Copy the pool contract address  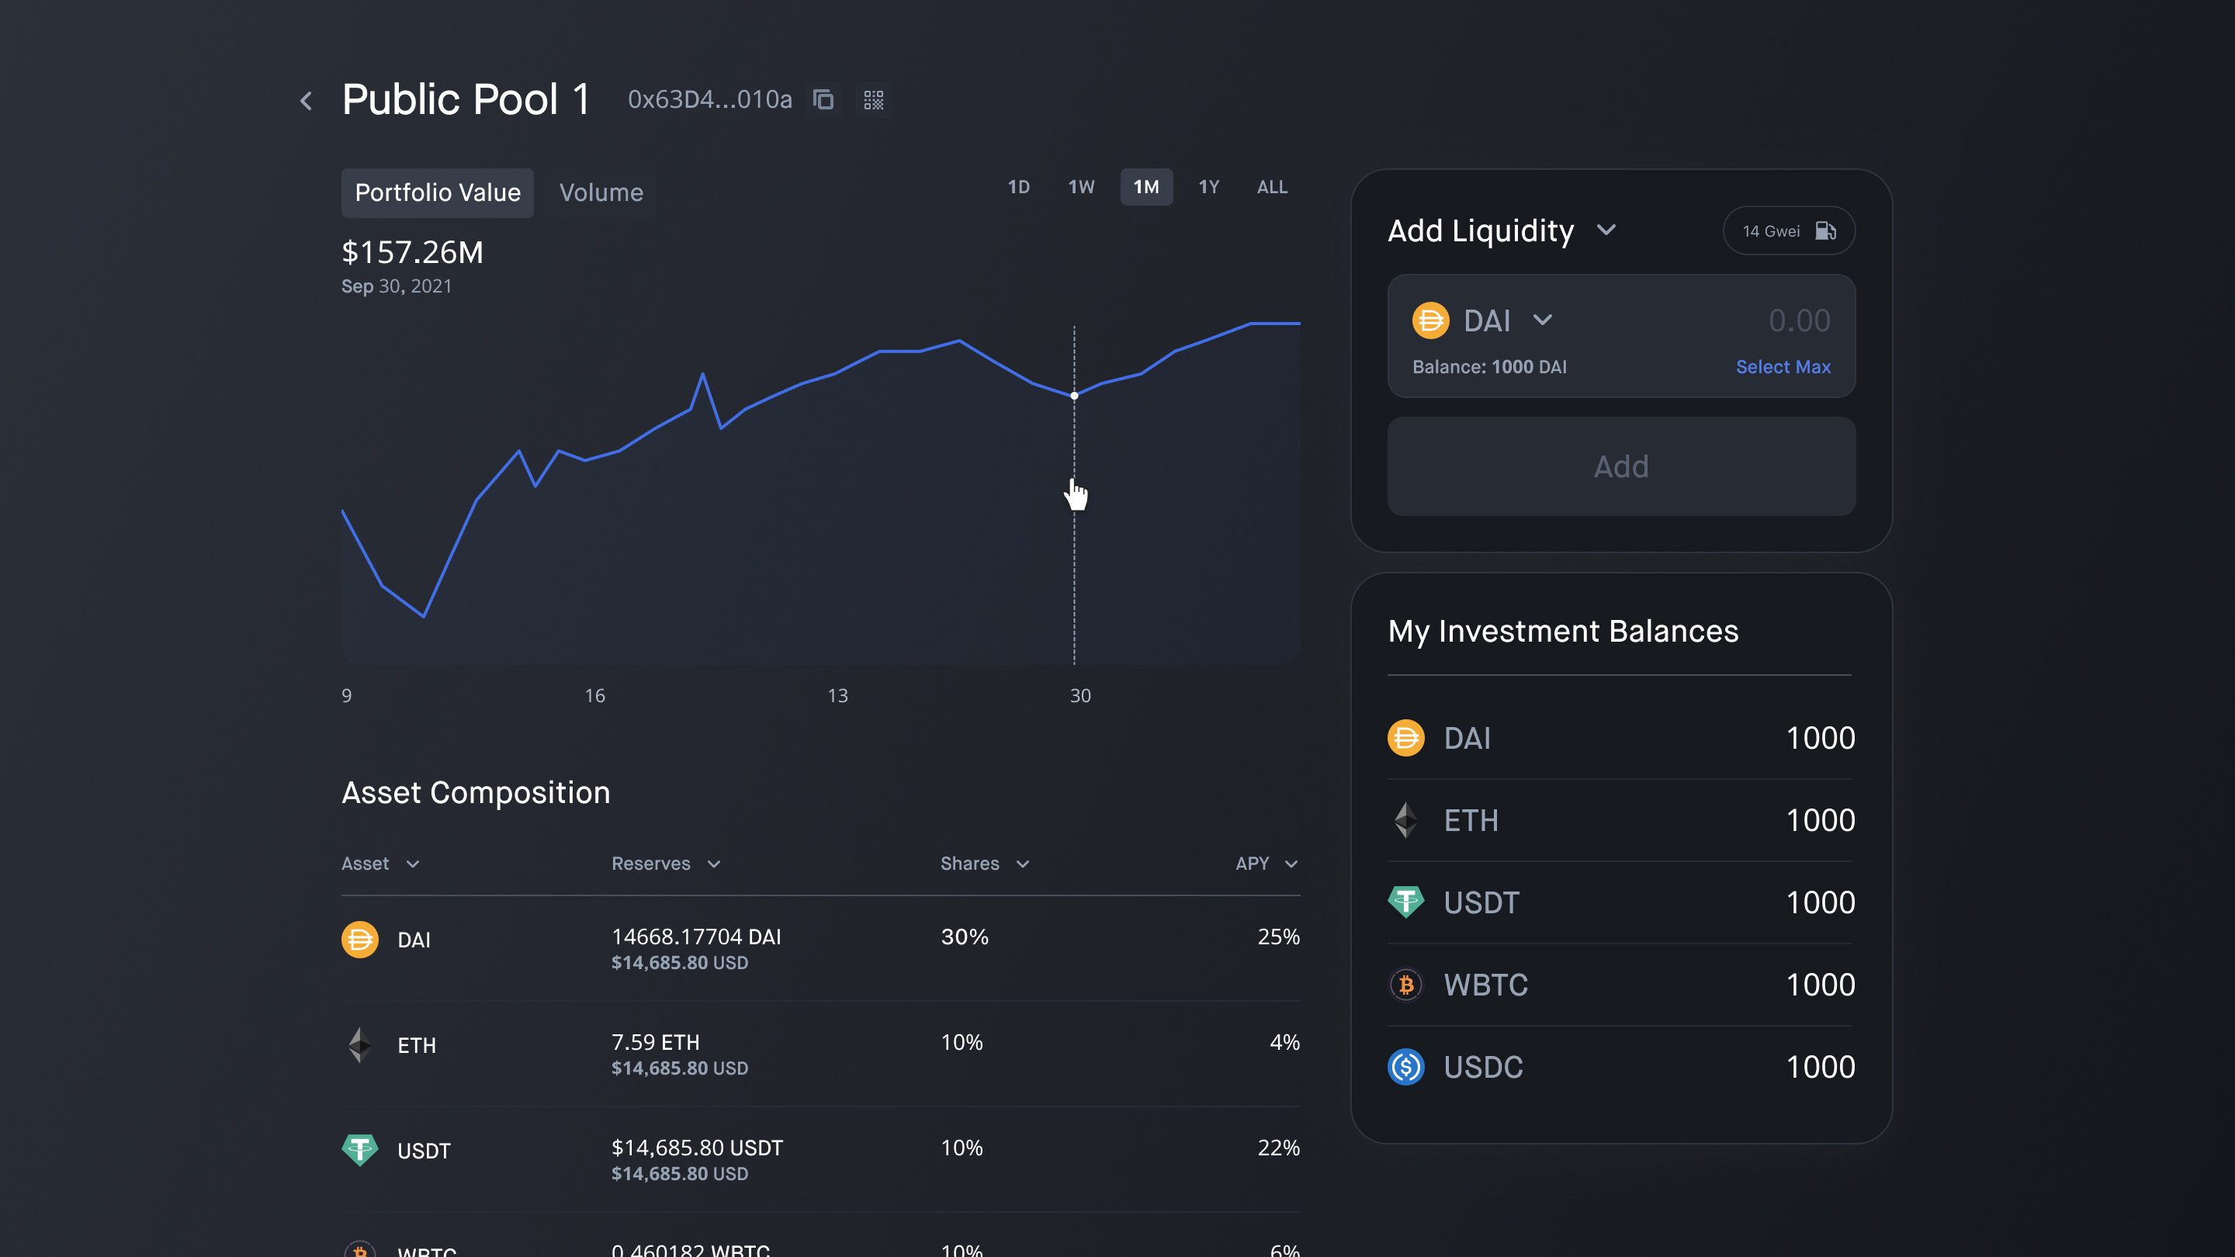823,100
